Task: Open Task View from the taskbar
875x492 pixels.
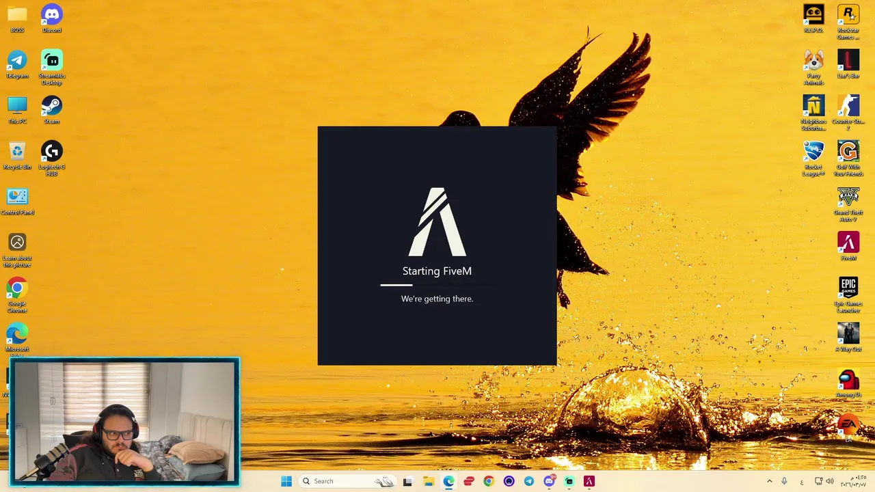Action: [x=407, y=481]
